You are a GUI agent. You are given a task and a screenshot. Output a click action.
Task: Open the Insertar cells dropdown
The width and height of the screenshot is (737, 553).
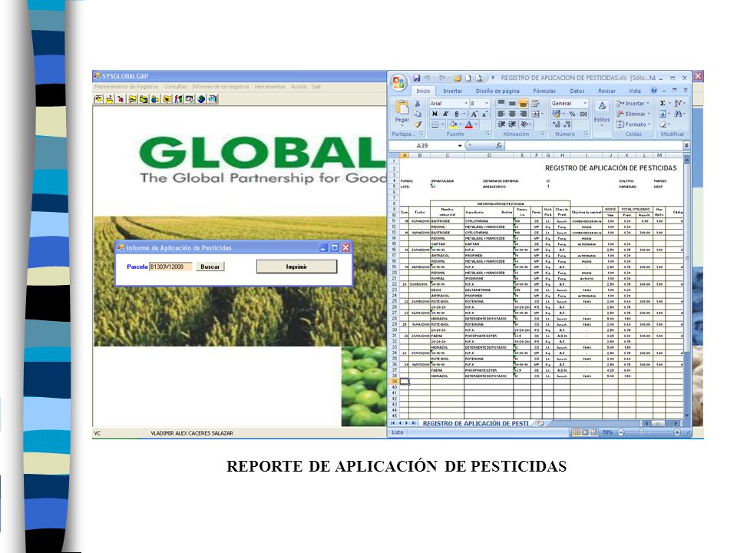coord(633,104)
